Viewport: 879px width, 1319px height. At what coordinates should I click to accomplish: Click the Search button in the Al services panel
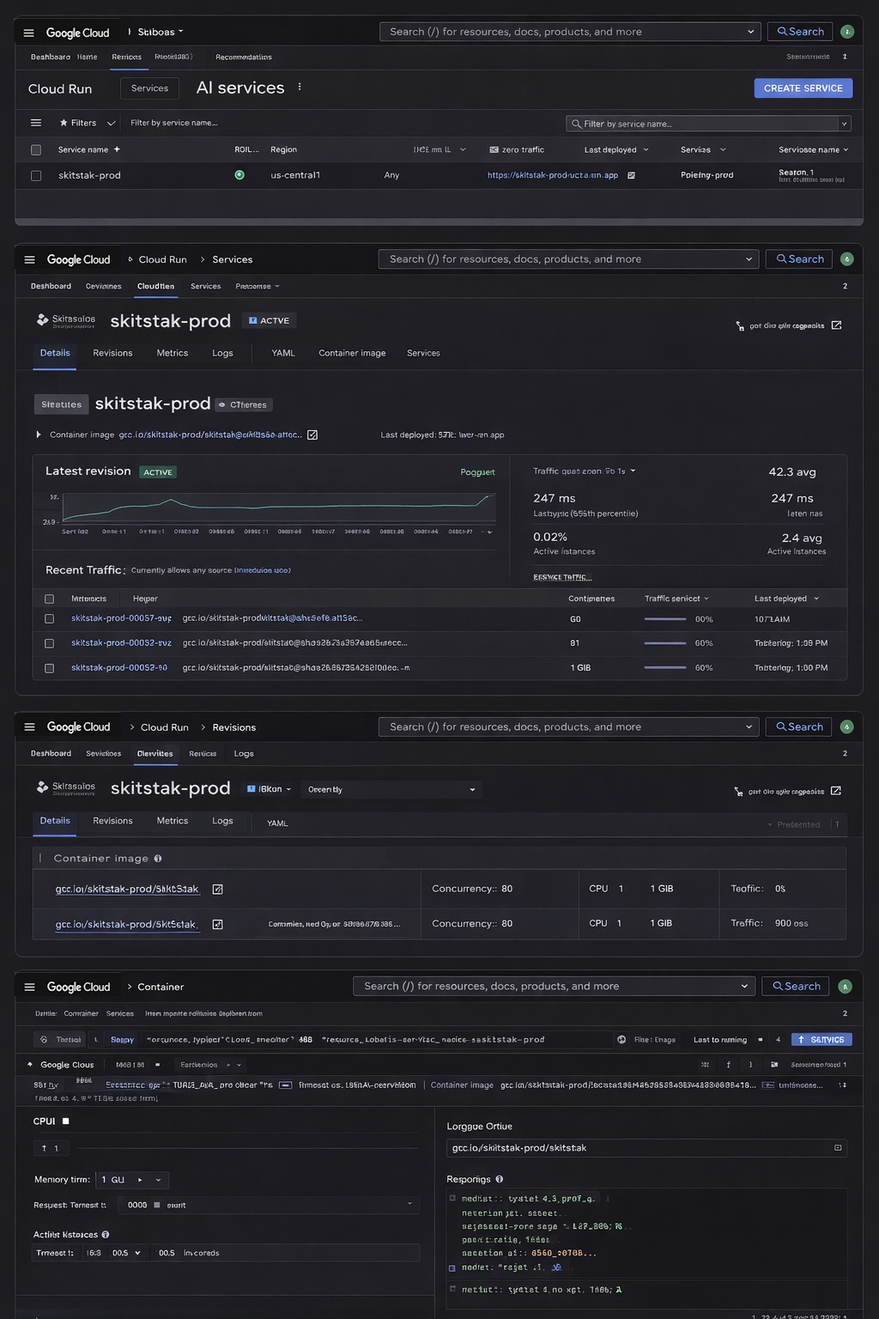click(x=800, y=32)
